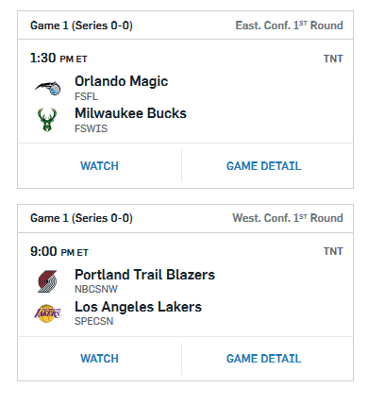Image resolution: width=368 pixels, height=405 pixels.
Task: Click the West. Conf. 1st Round header
Action: point(288,218)
